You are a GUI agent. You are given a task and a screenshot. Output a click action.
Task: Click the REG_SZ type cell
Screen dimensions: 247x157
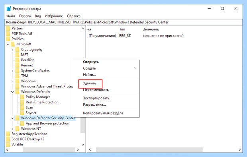coord(125,36)
